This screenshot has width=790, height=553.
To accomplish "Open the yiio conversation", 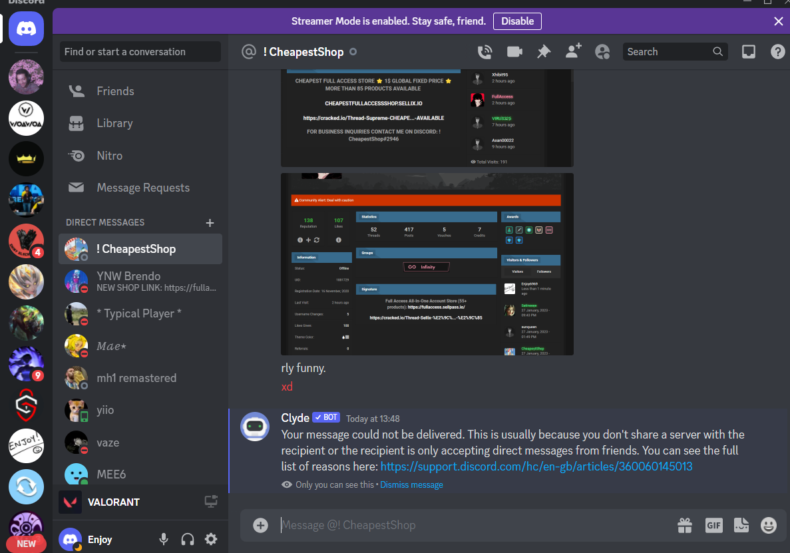I will tap(140, 410).
